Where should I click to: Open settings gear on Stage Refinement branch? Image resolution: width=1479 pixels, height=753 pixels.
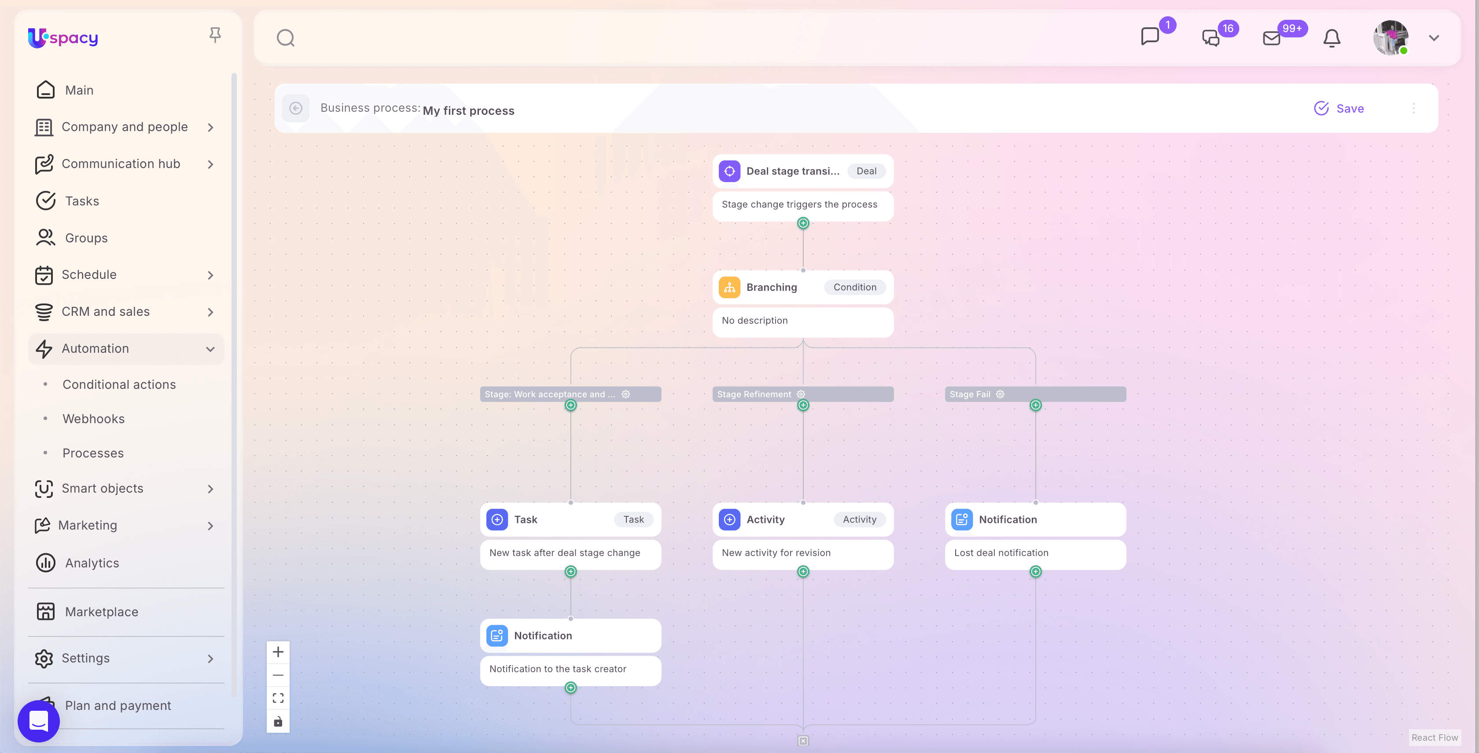point(801,394)
